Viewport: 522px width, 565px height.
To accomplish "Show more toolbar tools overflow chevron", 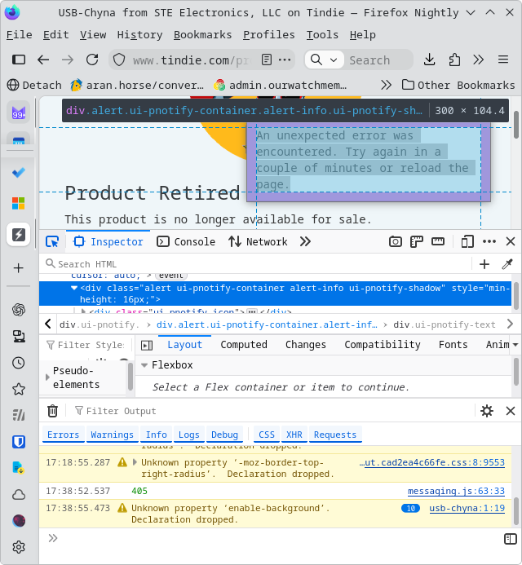I will click(479, 60).
